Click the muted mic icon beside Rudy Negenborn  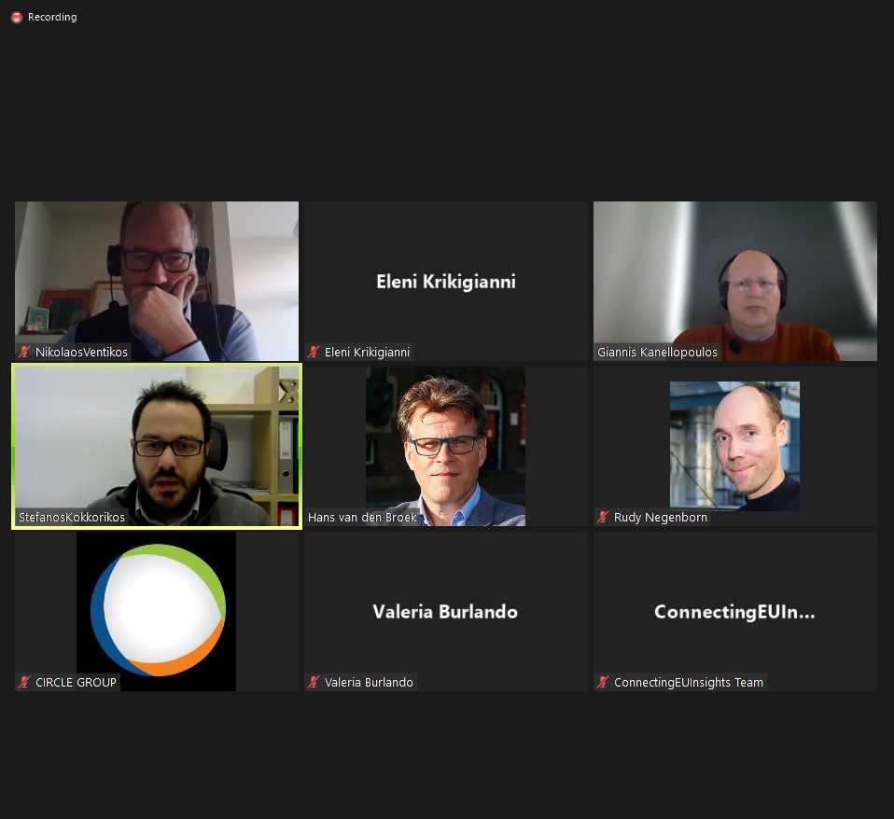603,517
